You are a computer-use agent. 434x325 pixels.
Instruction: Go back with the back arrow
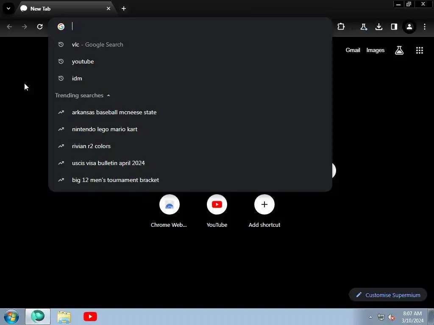[x=9, y=27]
